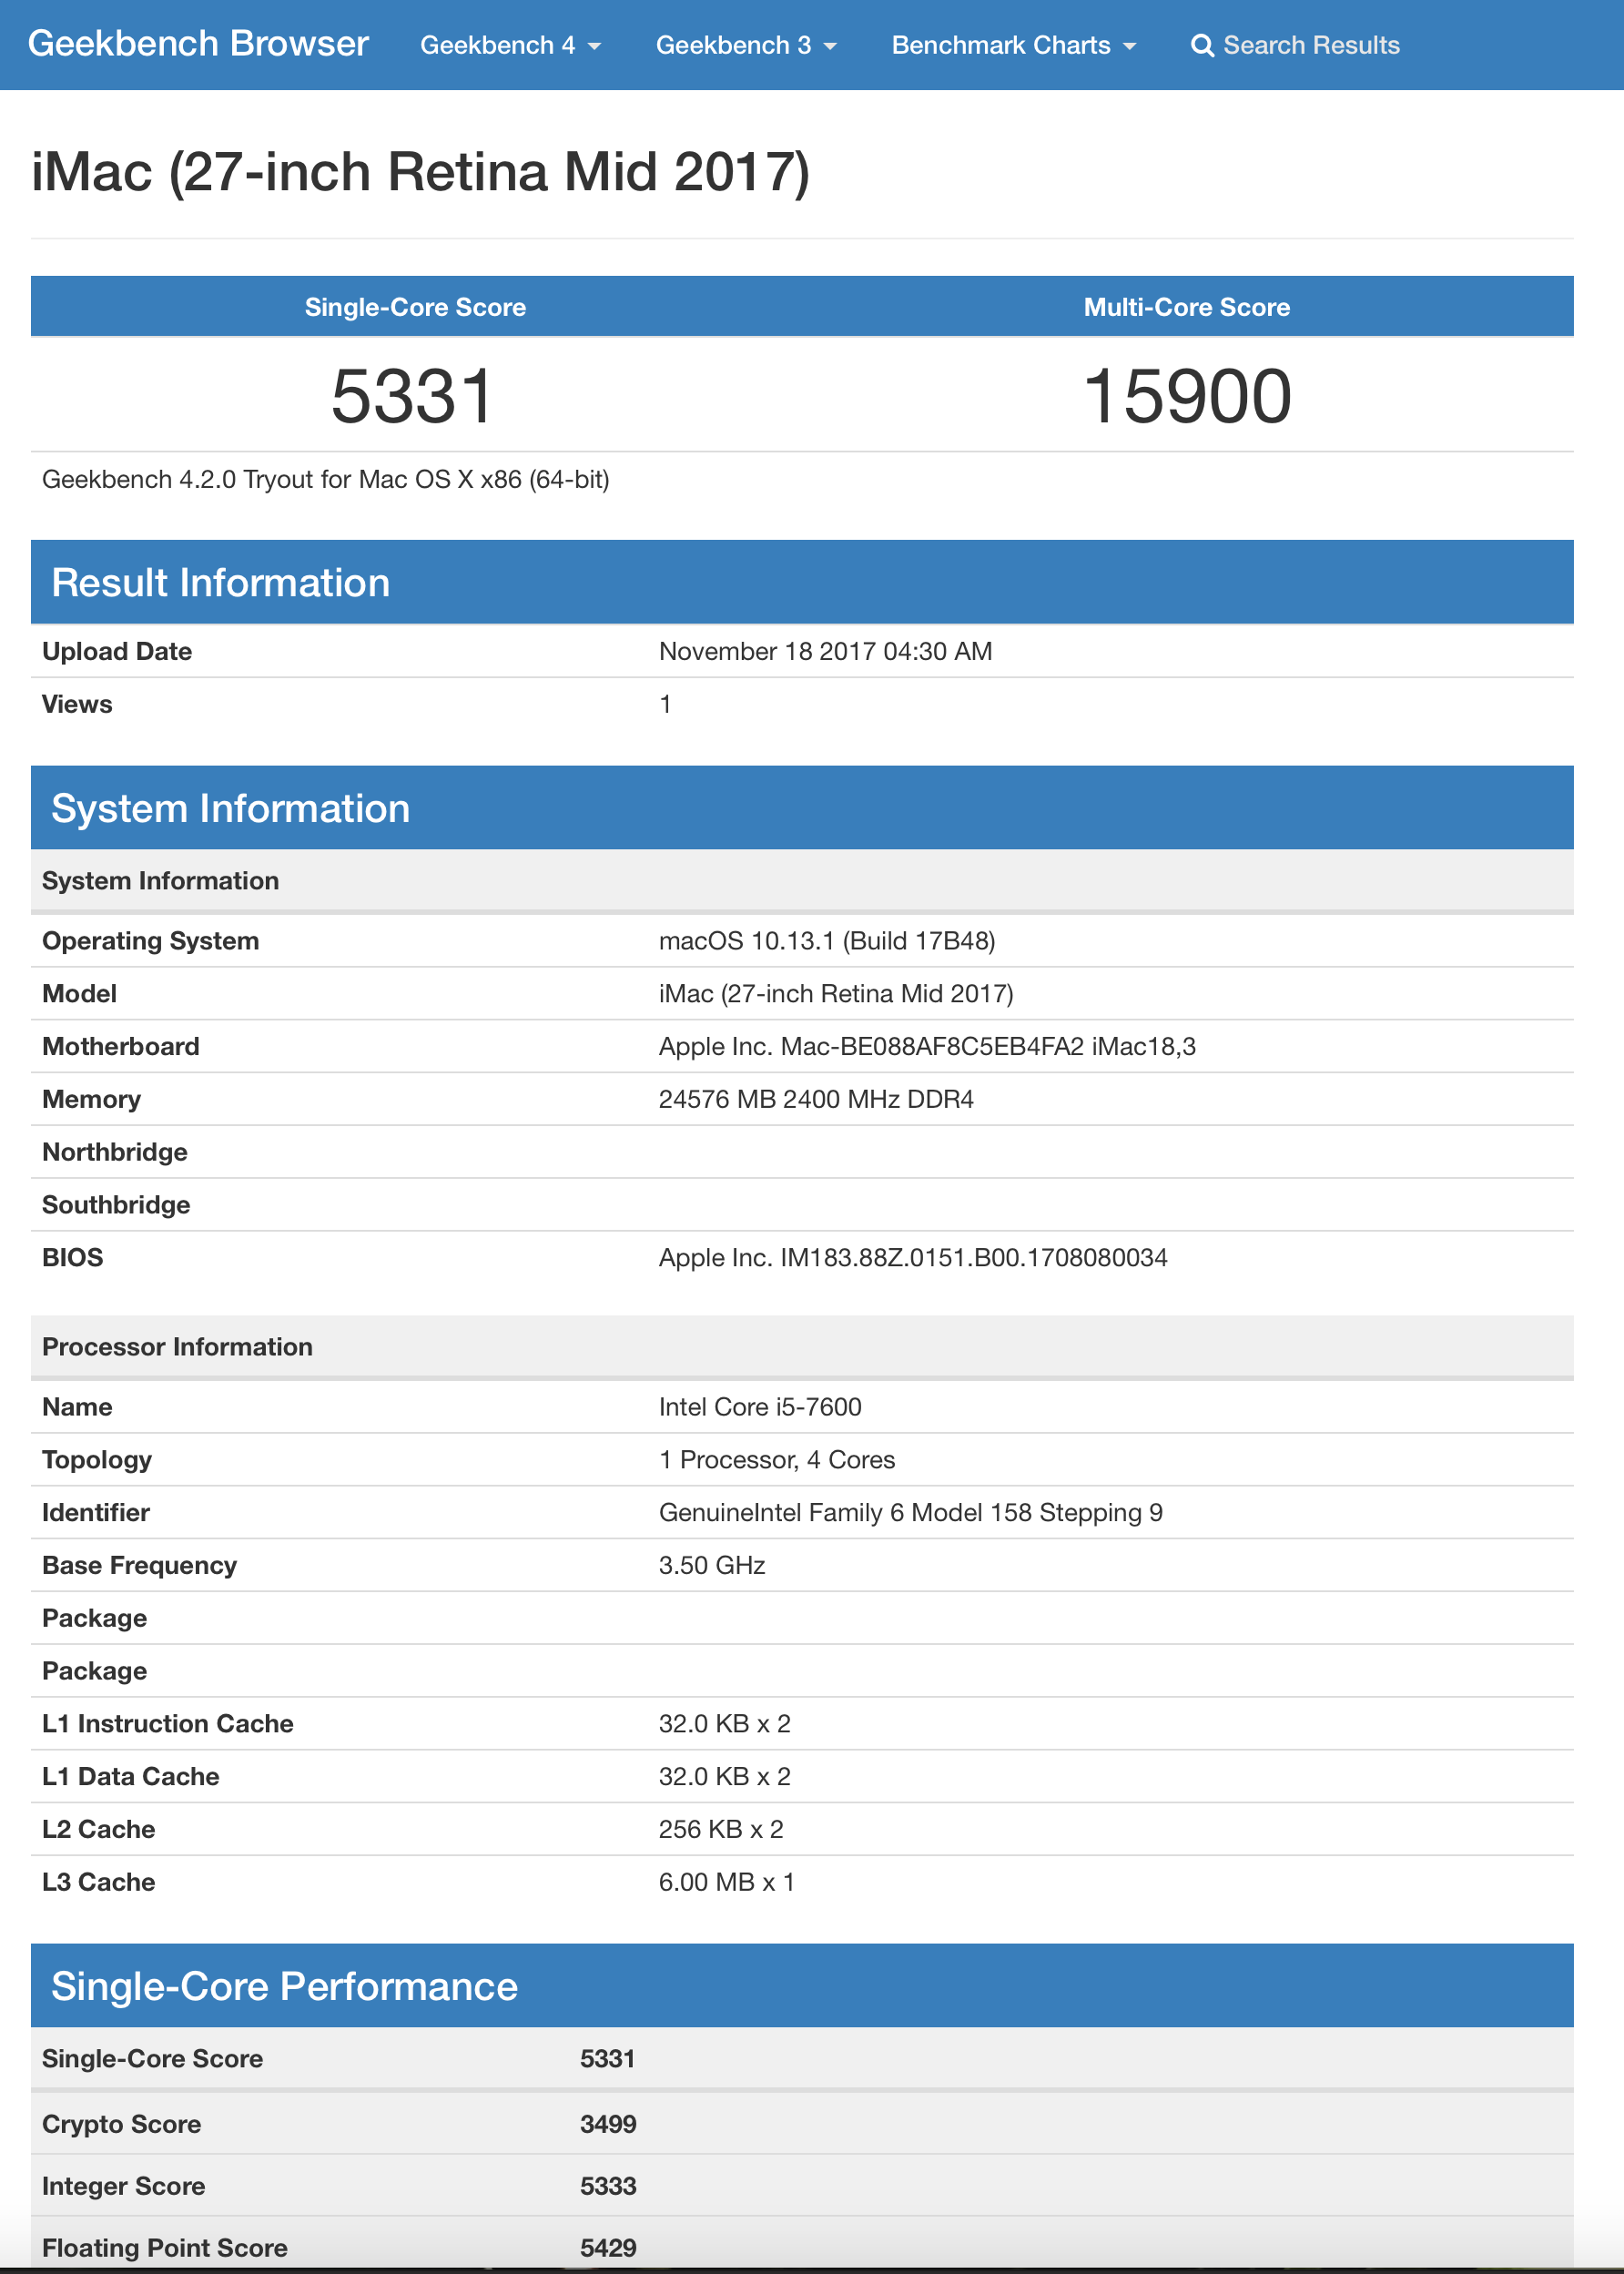The image size is (1624, 2274).
Task: Select the L1 Instruction Cache value
Action: [x=725, y=1724]
